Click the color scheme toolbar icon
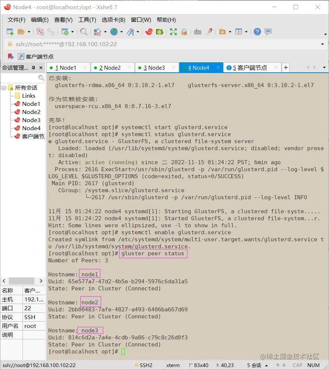Screen dimensions: 329x370 coord(97,32)
